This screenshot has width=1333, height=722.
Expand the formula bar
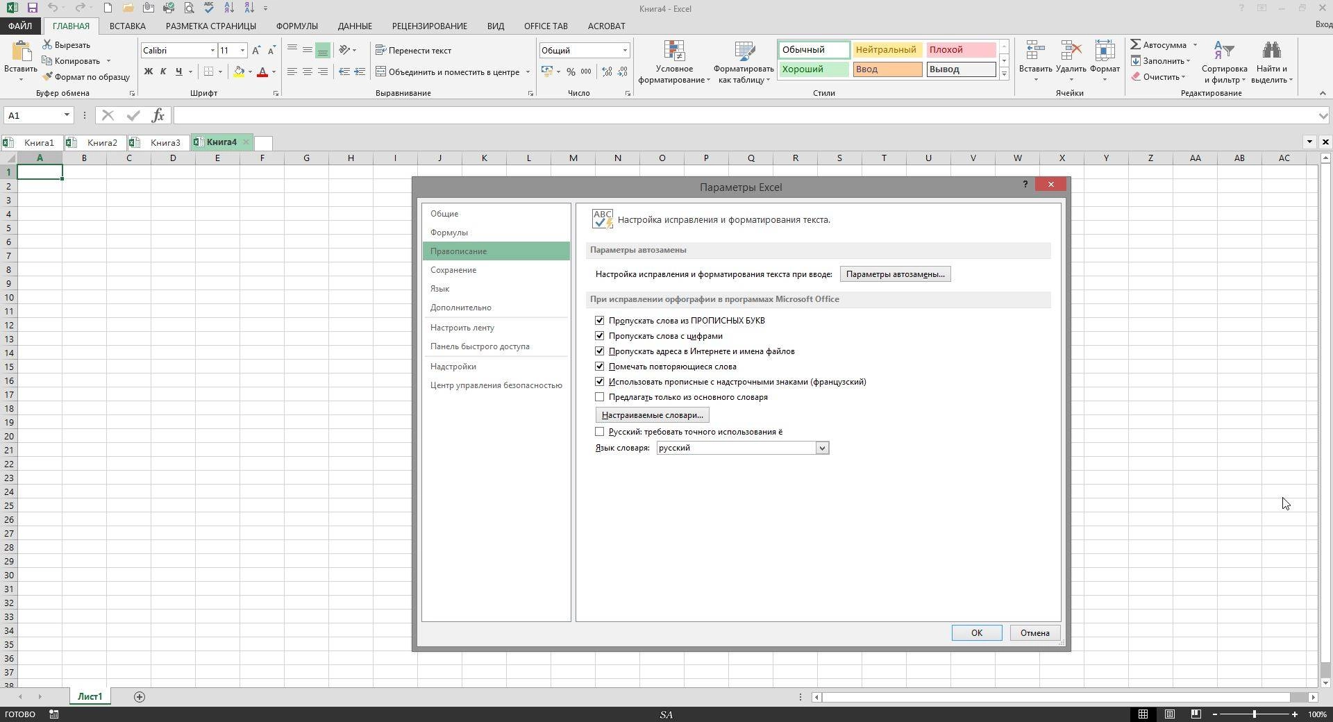point(1323,115)
